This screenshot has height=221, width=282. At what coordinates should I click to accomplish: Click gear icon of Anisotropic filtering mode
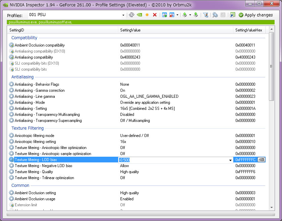pos(11,135)
